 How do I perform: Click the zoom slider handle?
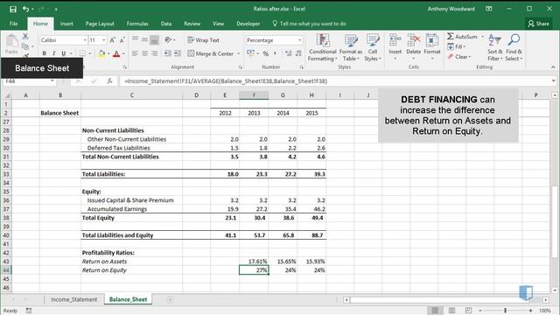click(506, 311)
